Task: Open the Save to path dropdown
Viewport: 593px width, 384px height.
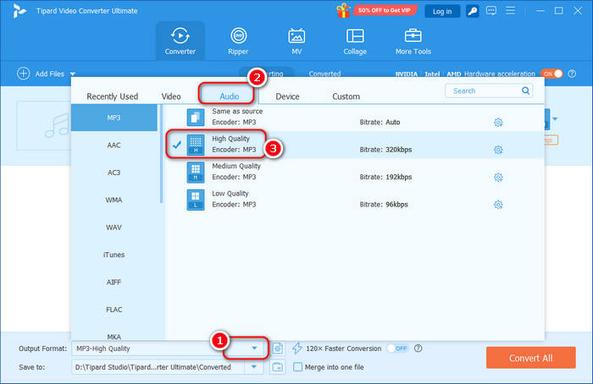Action: [254, 366]
